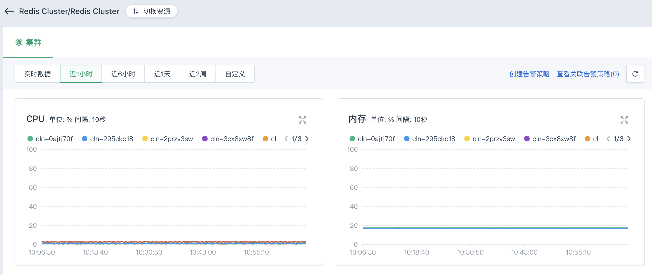Expand the CPU chart to fullscreen
This screenshot has height=275, width=652.
point(302,120)
